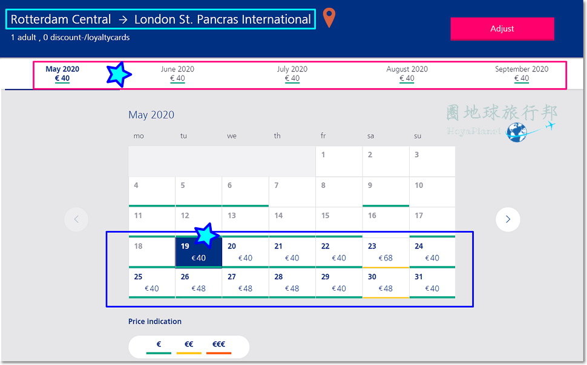Go to previous month with left chevron
The width and height of the screenshot is (587, 365).
pyautogui.click(x=76, y=219)
